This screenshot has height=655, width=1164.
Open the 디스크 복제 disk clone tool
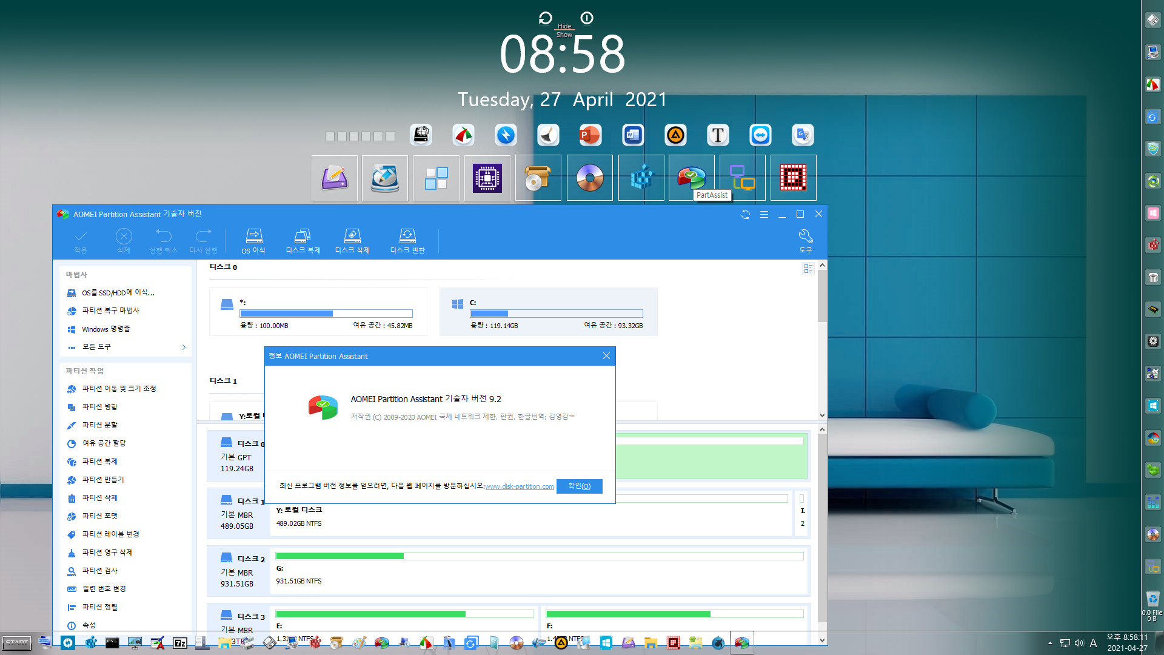303,241
